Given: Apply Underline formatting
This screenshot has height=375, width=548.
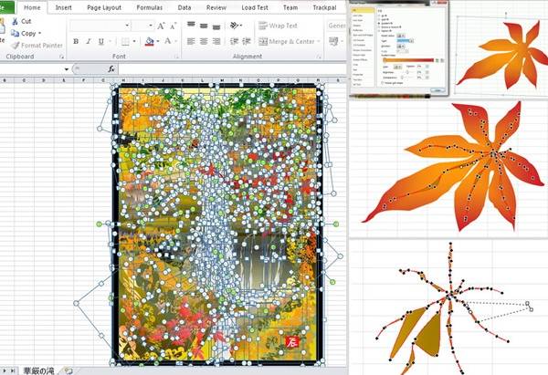Looking at the screenshot, I should (101, 41).
